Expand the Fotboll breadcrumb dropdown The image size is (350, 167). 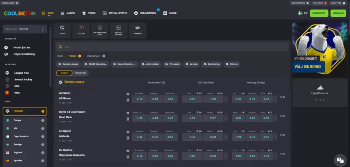80,56
